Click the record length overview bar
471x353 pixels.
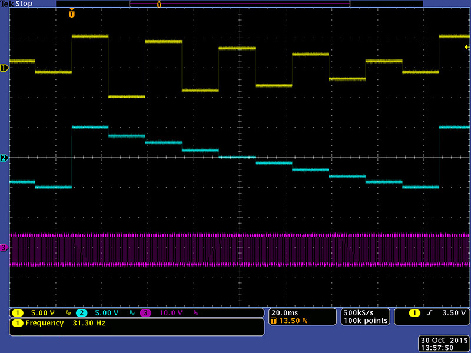pyautogui.click(x=240, y=4)
